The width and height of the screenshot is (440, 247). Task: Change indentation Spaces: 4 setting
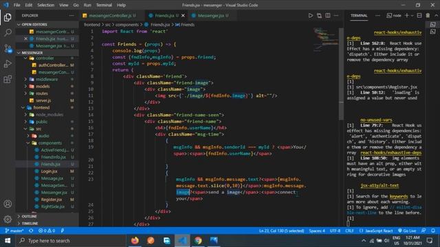317,231
